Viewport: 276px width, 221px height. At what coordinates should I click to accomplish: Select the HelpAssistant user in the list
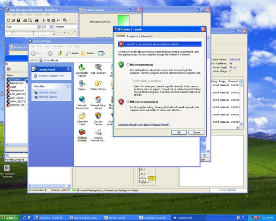[x=17, y=90]
